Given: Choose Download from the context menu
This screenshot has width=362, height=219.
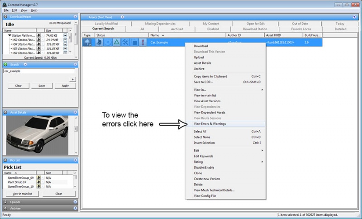Looking at the screenshot, I should 226,46.
